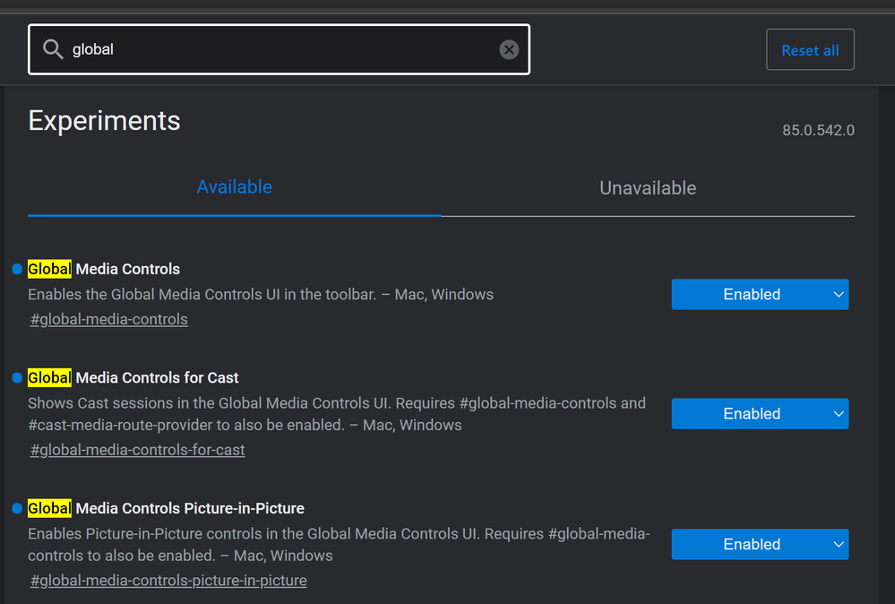Select the Global Media Controls title

[104, 269]
